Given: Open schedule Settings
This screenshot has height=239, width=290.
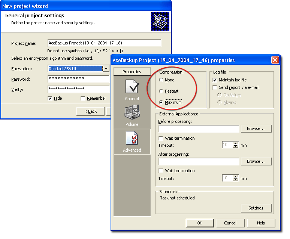Looking at the screenshot, I should [256, 208].
